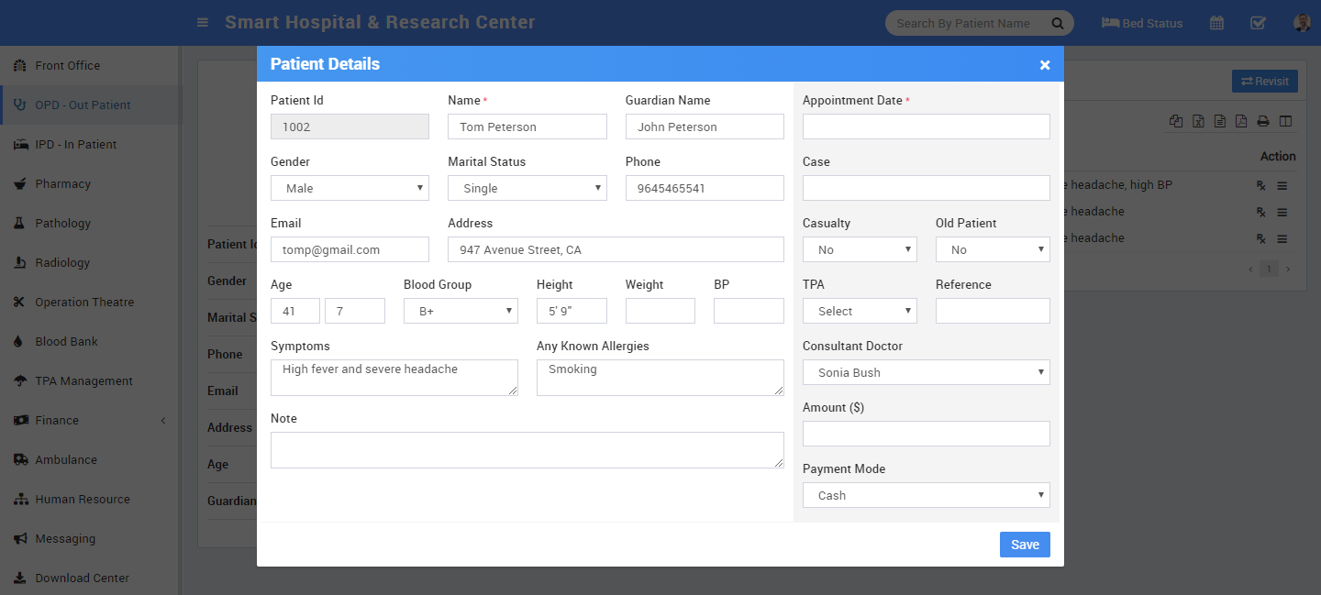Go to Blood Bank menu item
Viewport: 1321px width, 595px height.
click(x=66, y=341)
